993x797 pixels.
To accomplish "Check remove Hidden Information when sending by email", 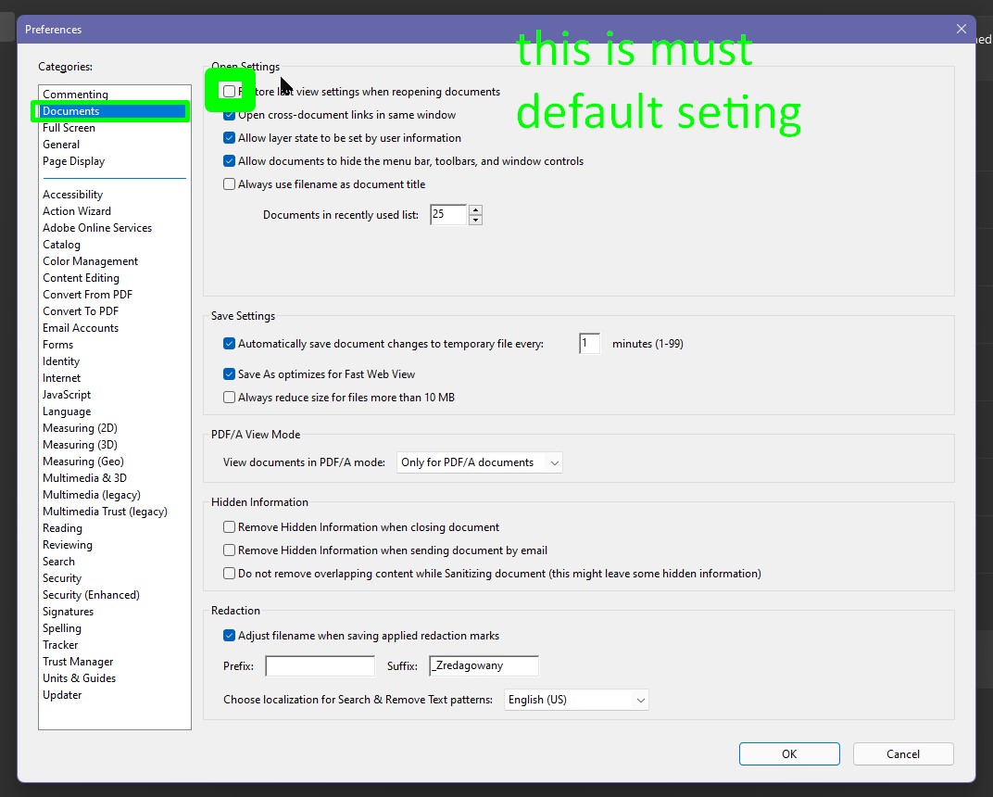I will click(229, 550).
